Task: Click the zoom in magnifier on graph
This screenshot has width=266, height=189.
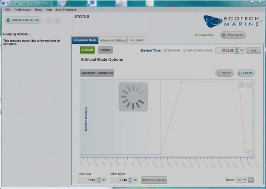Action: [241, 85]
